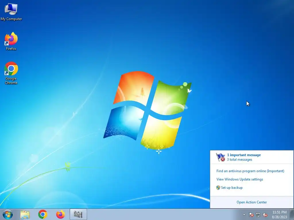Open the clock showing 11:51 PM
This screenshot has width=294, height=220.
pos(279,215)
